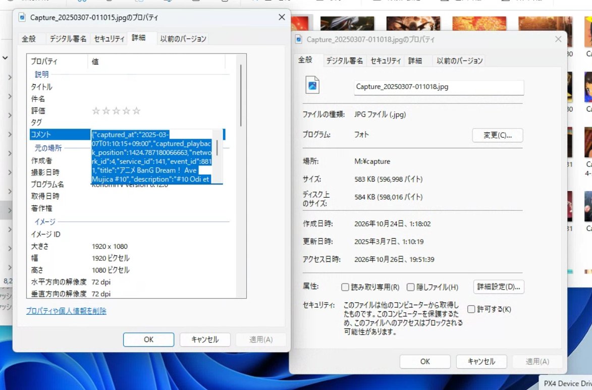Click the file name input field
592x390 pixels.
point(439,87)
